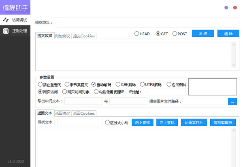Open the 正则处理 sidebar section

(x=15, y=31)
